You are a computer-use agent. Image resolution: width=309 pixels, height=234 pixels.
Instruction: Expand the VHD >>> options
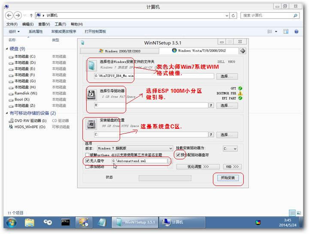coord(232,167)
